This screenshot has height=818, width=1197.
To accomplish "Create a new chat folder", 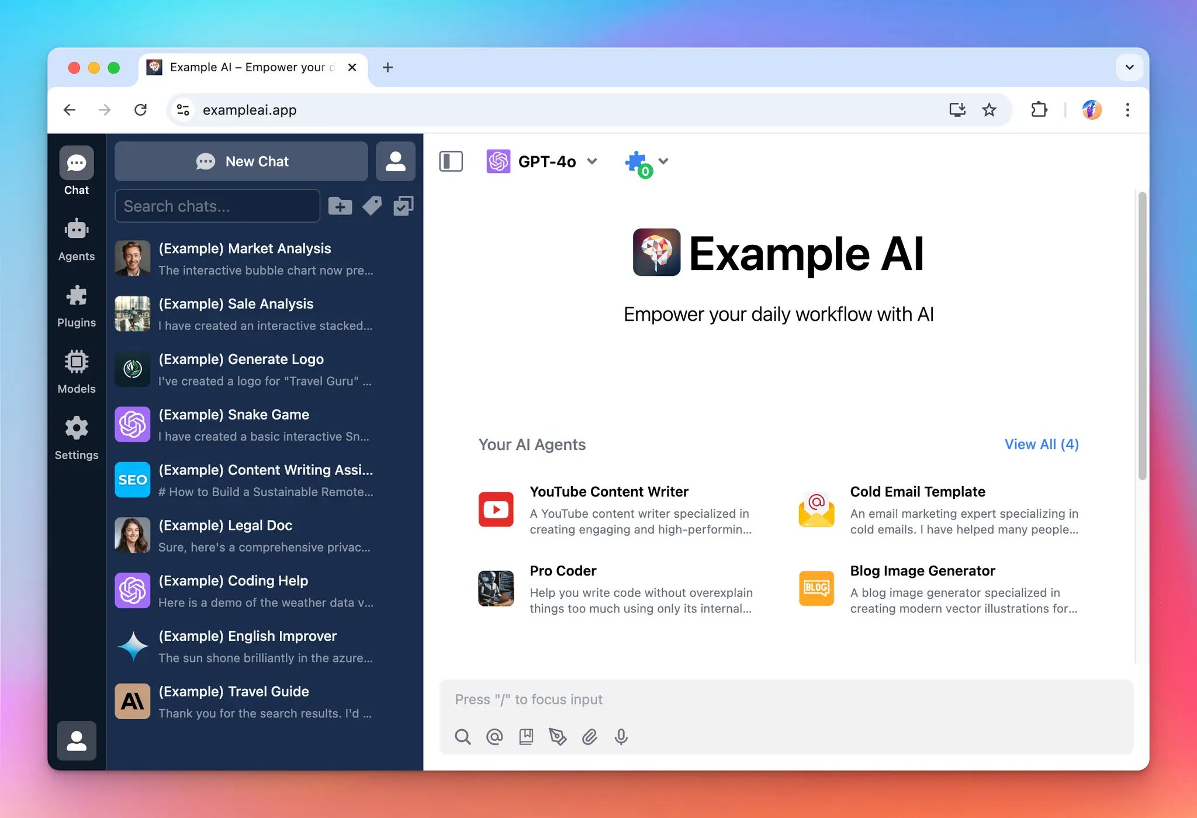I will 340,206.
